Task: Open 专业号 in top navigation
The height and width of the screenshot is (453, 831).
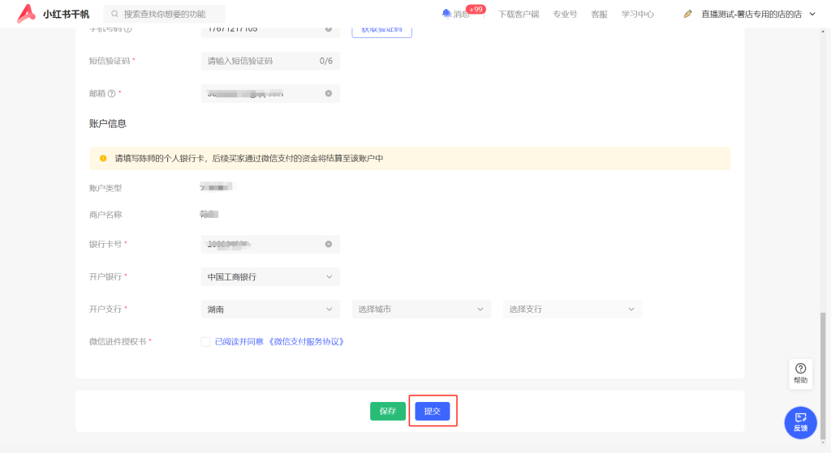Action: pos(565,15)
